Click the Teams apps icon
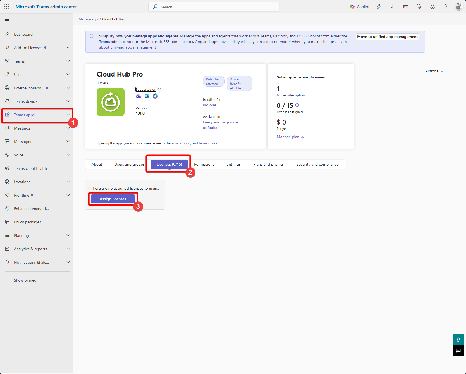The image size is (466, 374). (x=7, y=115)
